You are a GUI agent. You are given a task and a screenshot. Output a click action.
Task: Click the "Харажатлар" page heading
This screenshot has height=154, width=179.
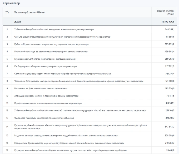(11, 3)
